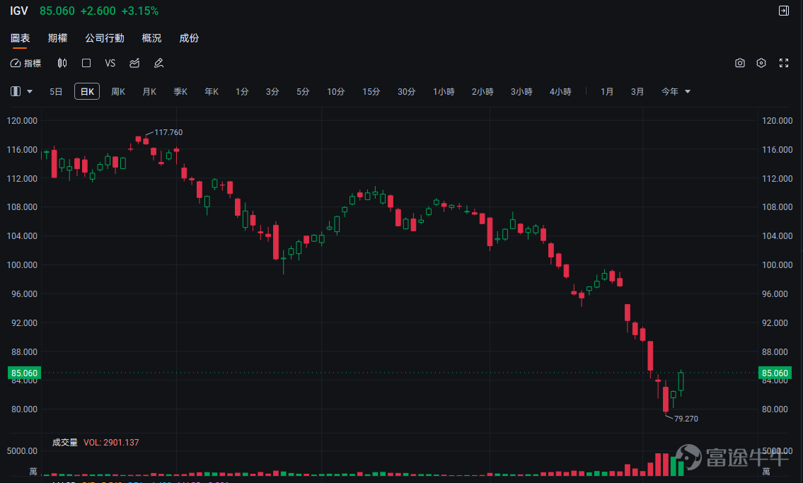Select the 周K timeframe

click(118, 92)
